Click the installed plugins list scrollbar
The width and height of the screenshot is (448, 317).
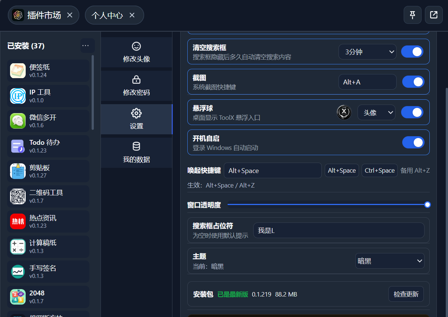pyautogui.click(x=93, y=92)
